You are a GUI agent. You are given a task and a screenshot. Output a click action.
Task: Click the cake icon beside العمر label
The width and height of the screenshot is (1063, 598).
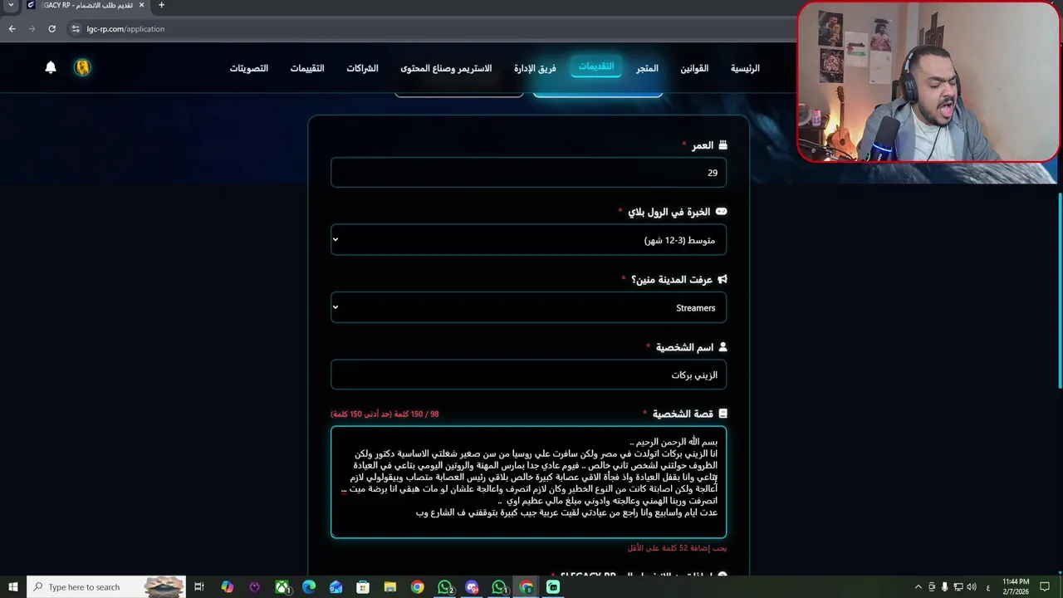(x=723, y=145)
